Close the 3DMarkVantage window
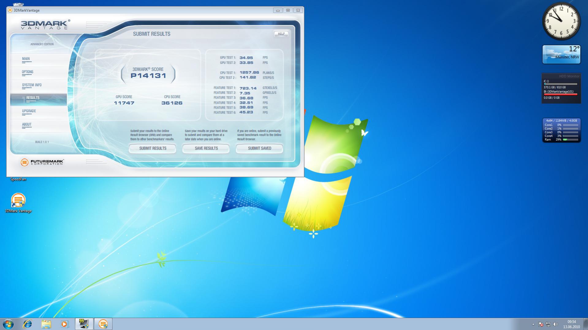 298,10
